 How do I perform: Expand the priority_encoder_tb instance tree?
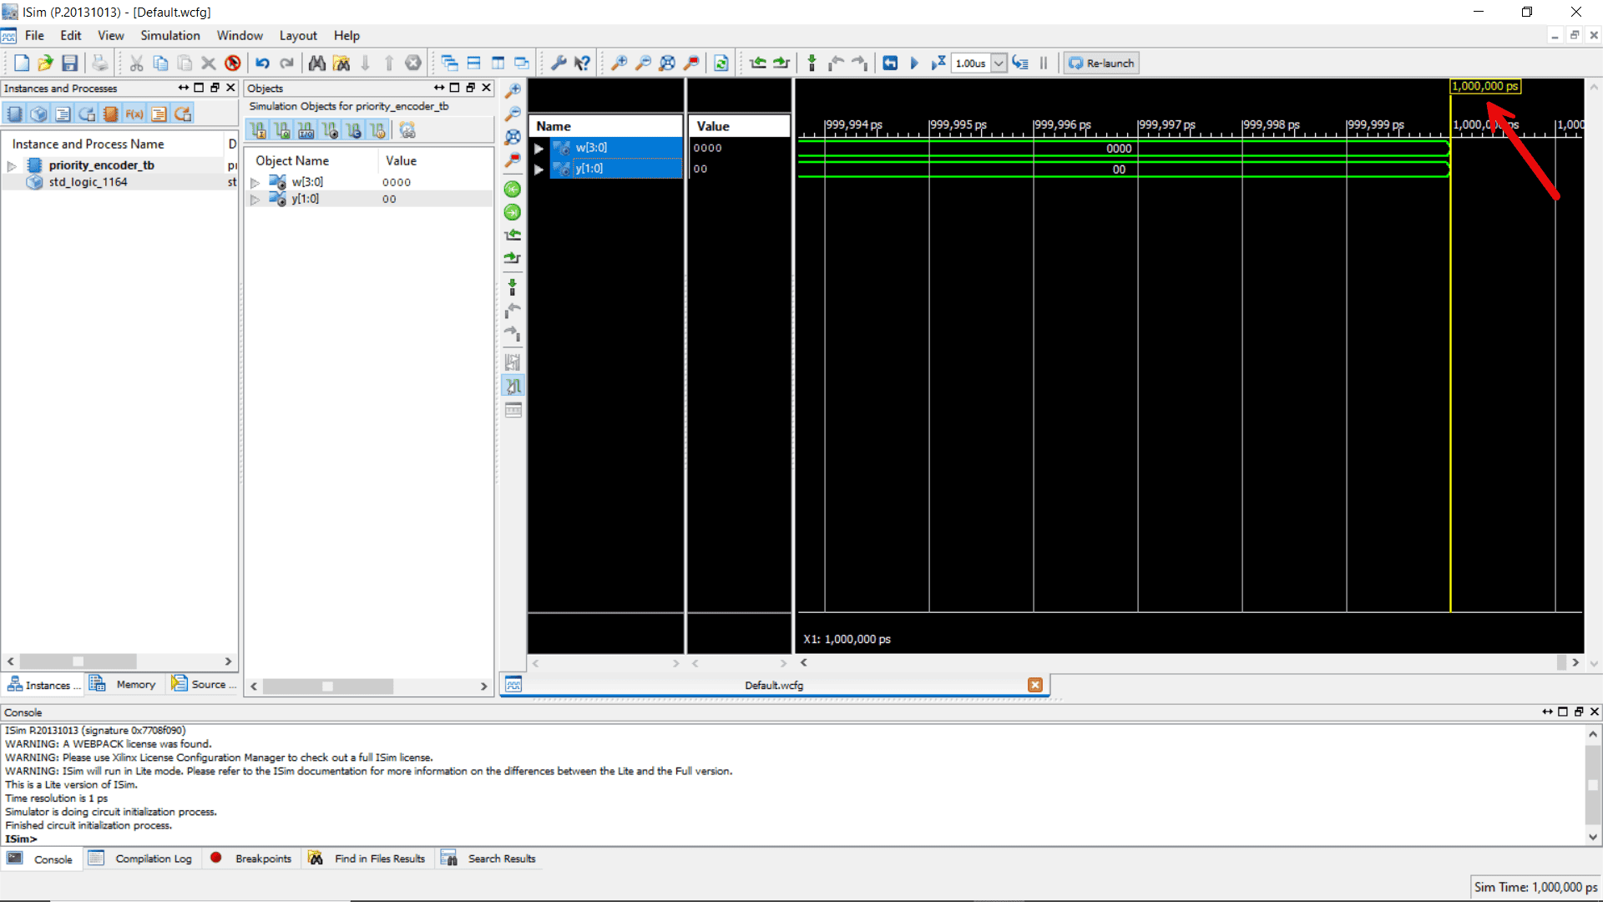12,165
